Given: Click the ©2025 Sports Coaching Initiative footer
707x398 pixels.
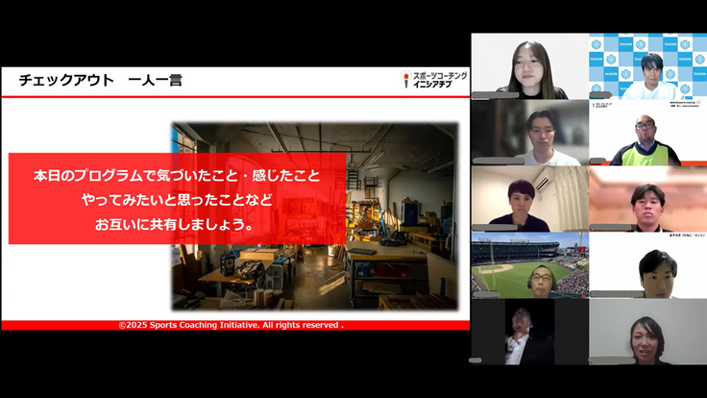Looking at the screenshot, I should [231, 326].
